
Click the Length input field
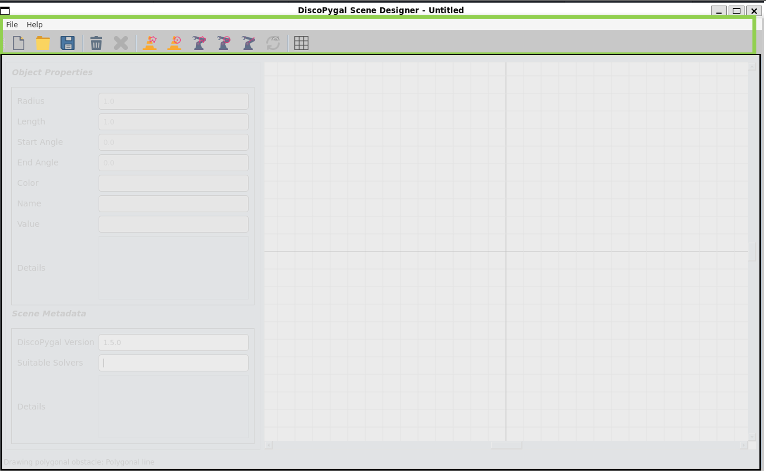tap(174, 122)
